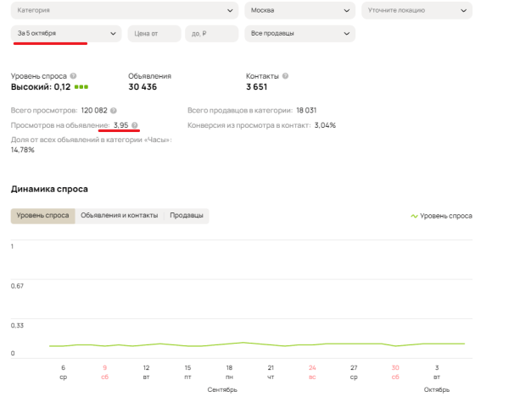This screenshot has height=402, width=509.
Task: Switch to Продавцы tab
Action: pos(186,216)
